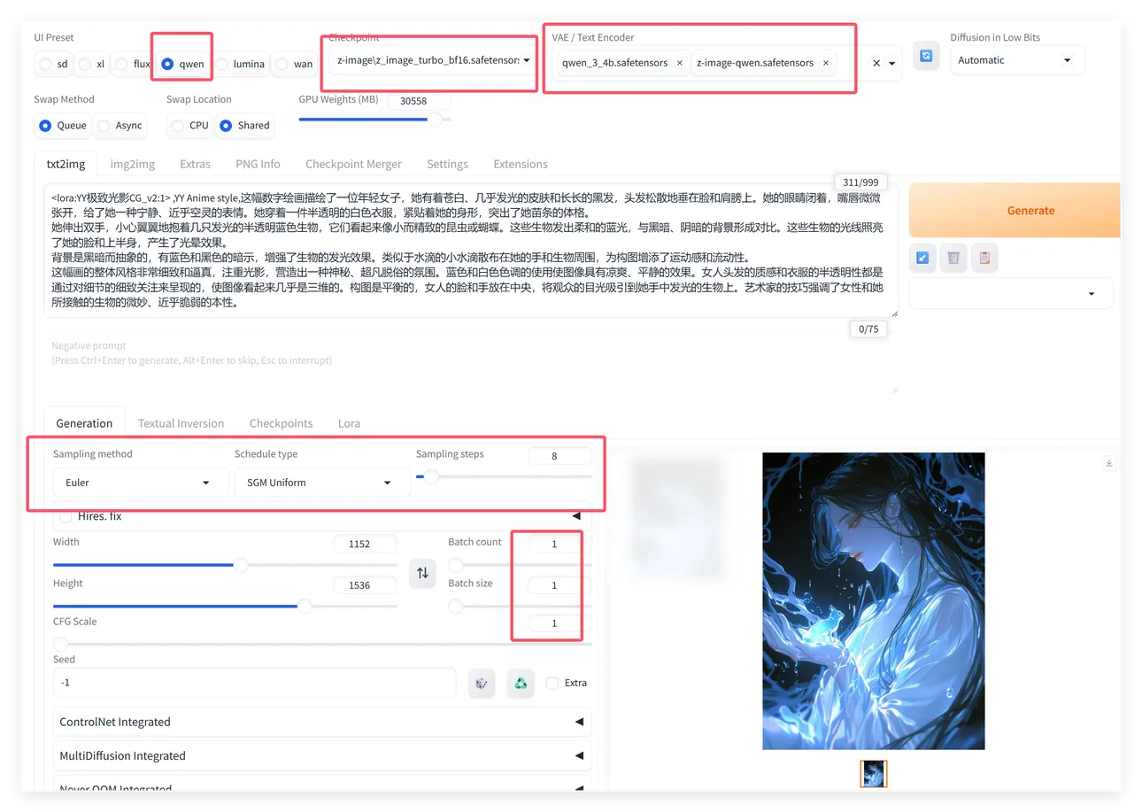1142x812 pixels.
Task: Enable the Extra seed checkbox
Action: pos(552,683)
